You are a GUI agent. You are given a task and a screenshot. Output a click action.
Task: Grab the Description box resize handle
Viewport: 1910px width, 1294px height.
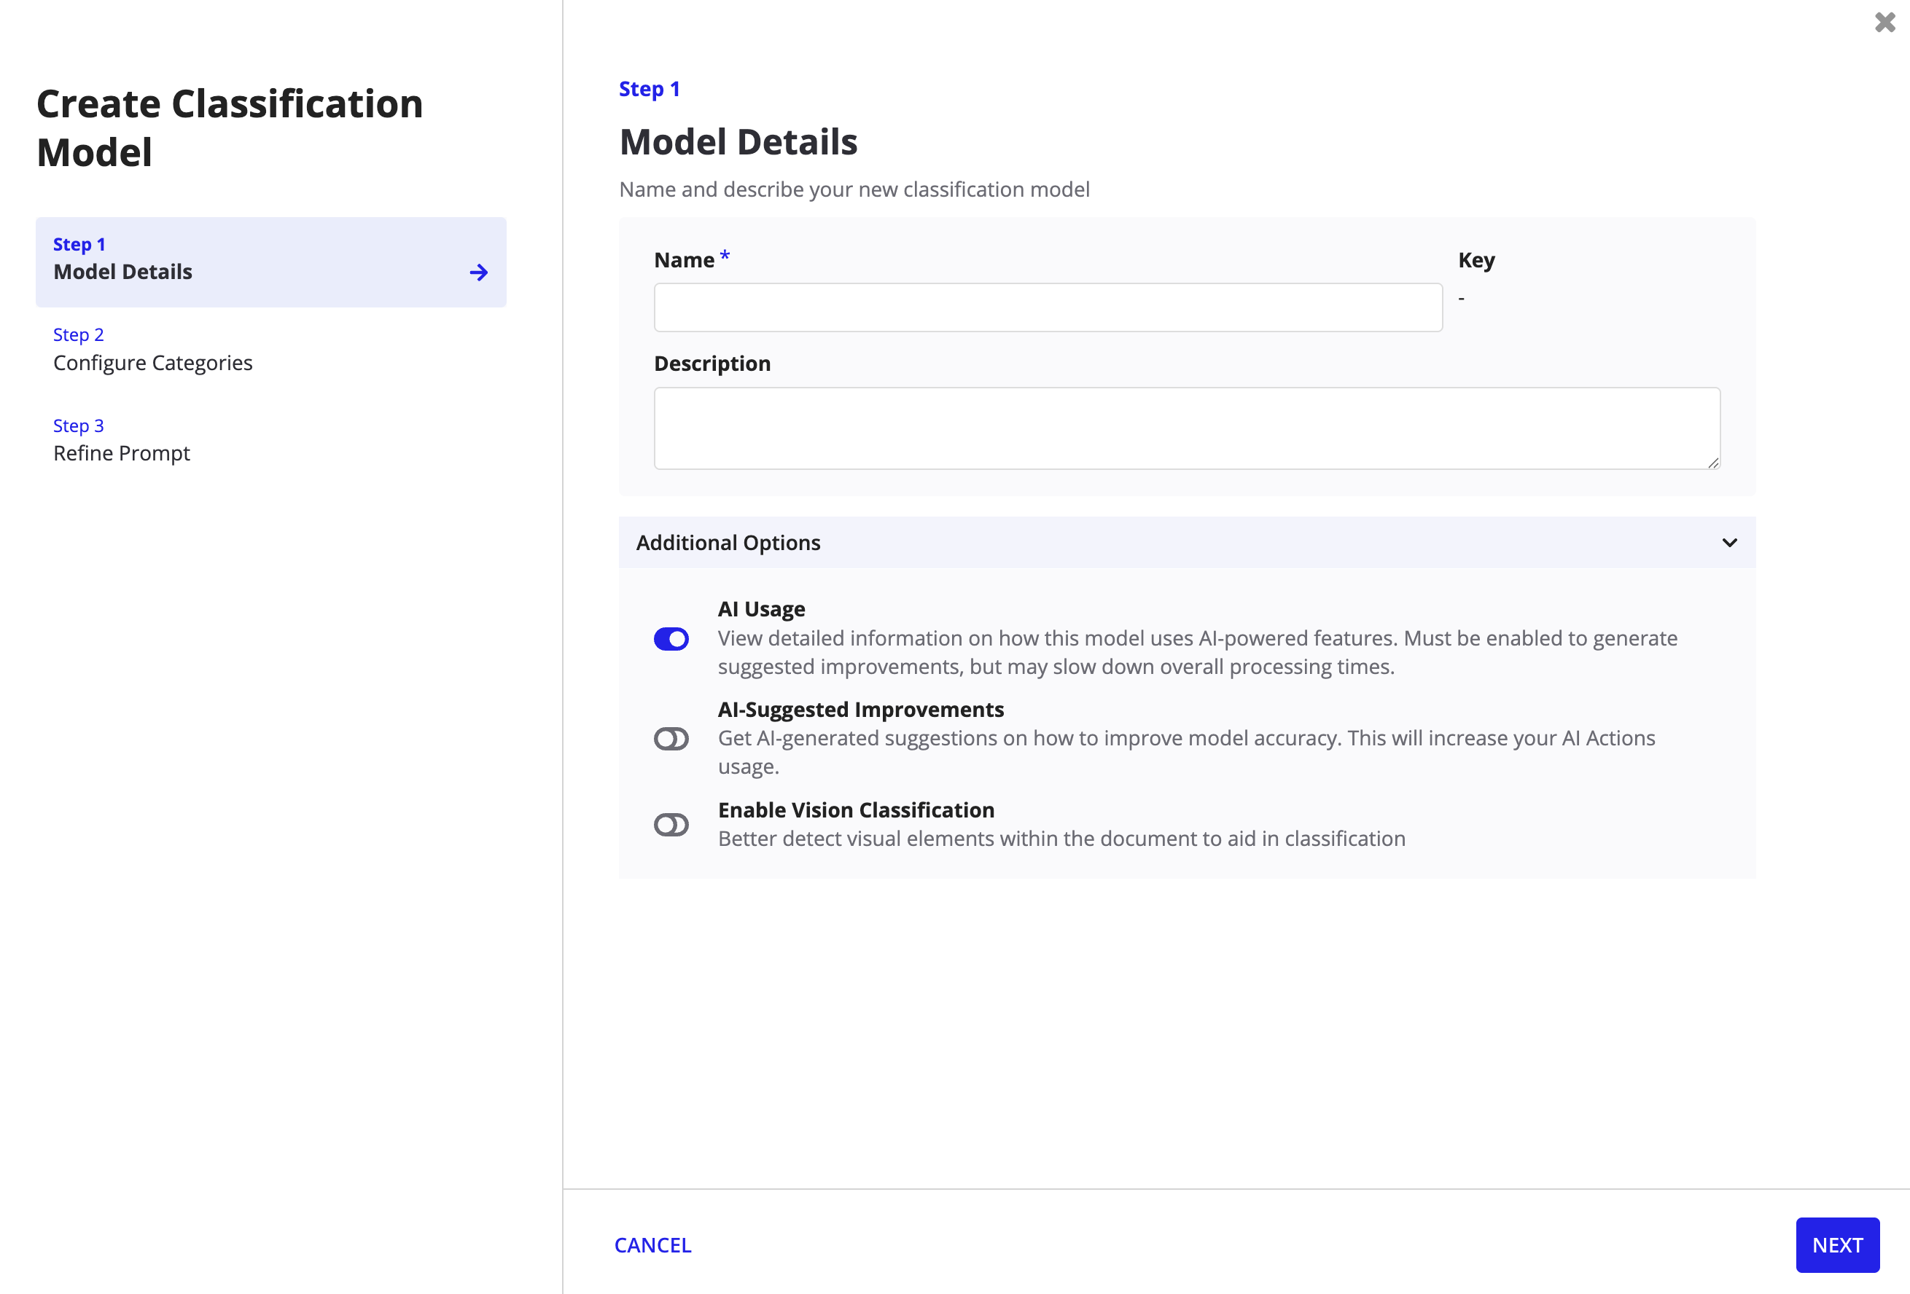click(x=1714, y=463)
